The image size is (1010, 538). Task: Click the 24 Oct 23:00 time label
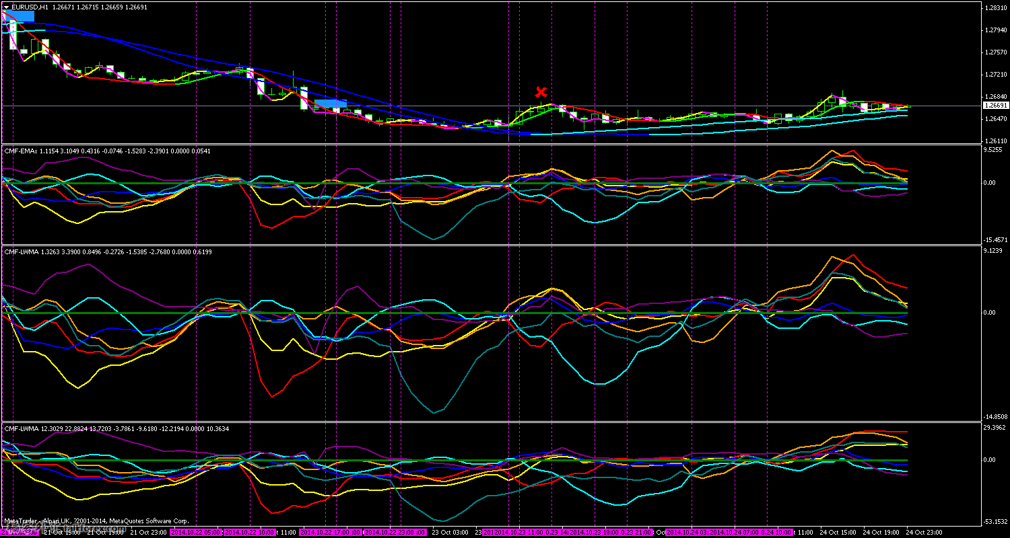[x=924, y=532]
